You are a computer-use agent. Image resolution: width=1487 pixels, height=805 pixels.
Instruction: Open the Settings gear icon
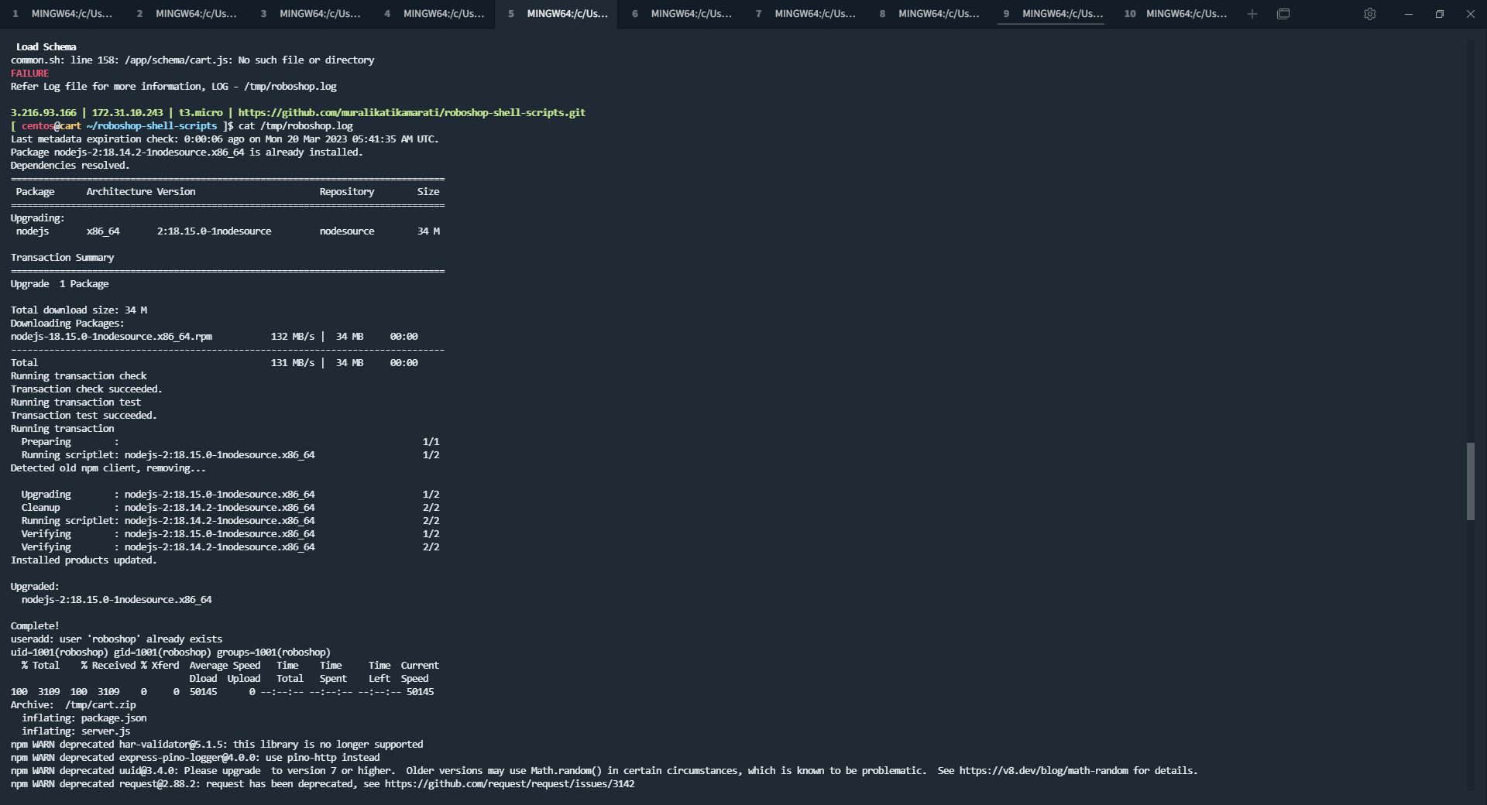[1369, 14]
